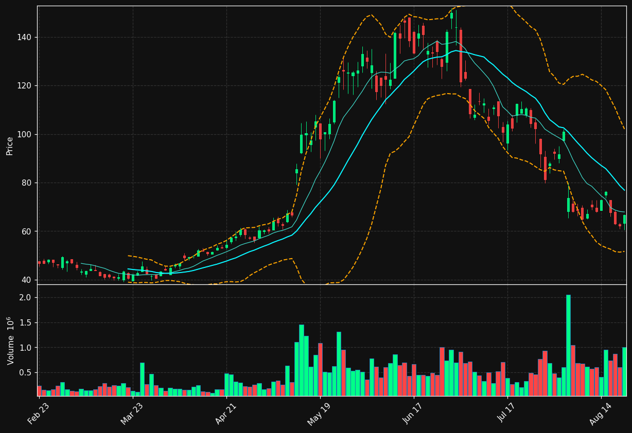Click the Aug 14 date label
This screenshot has height=433, width=632.
click(x=600, y=413)
